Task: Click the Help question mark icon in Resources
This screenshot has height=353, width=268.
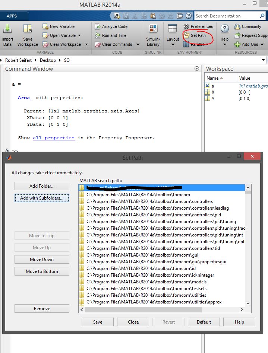Action: [x=224, y=28]
